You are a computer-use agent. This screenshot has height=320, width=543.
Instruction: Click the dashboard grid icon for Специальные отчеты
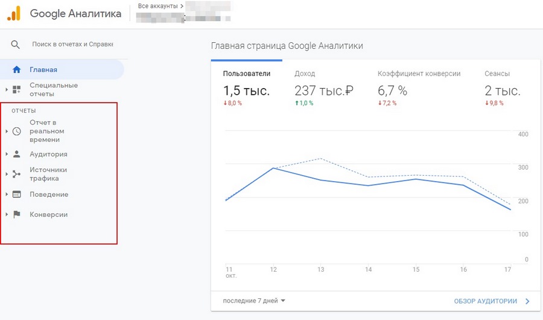[x=16, y=89]
